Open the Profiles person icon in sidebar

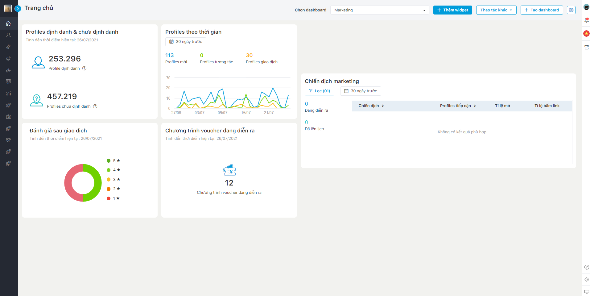click(x=8, y=35)
